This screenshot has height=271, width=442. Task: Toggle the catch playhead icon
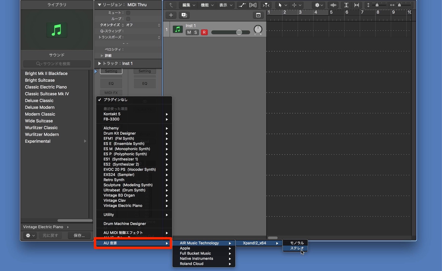(x=266, y=5)
